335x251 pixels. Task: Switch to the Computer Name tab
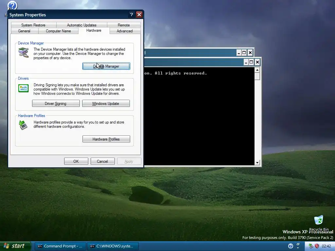pyautogui.click(x=58, y=31)
